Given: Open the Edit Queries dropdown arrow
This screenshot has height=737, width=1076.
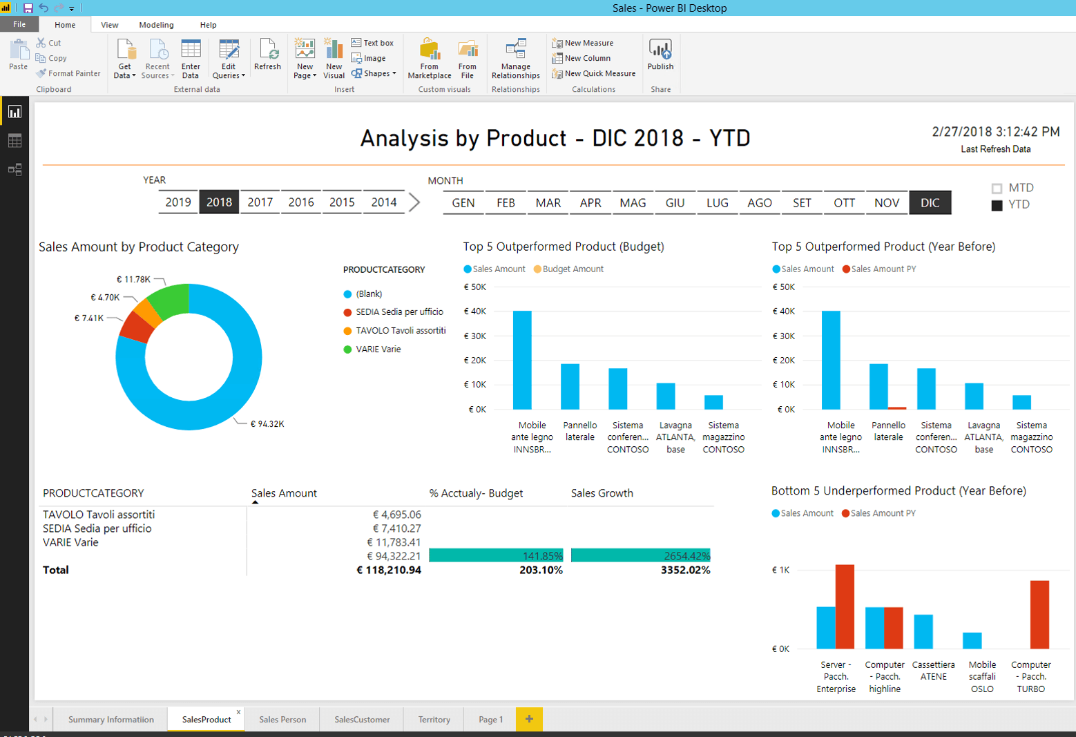Looking at the screenshot, I should 243,75.
